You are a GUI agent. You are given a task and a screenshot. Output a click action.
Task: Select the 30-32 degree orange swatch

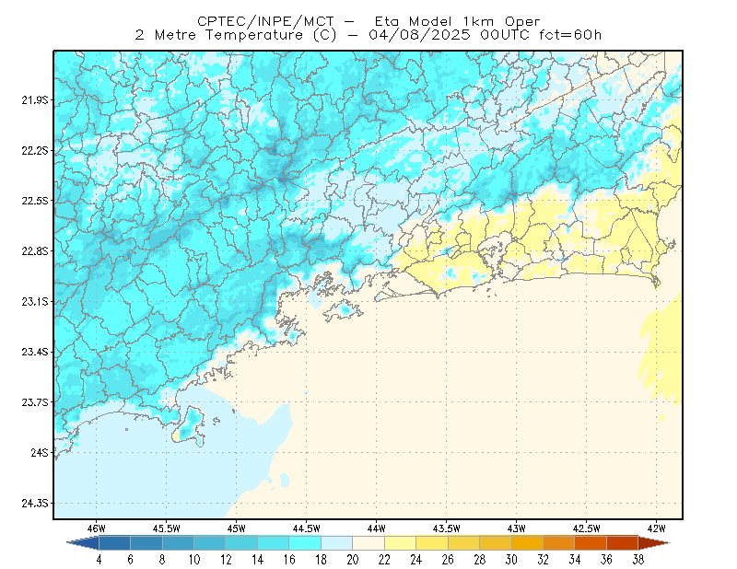pos(527,543)
